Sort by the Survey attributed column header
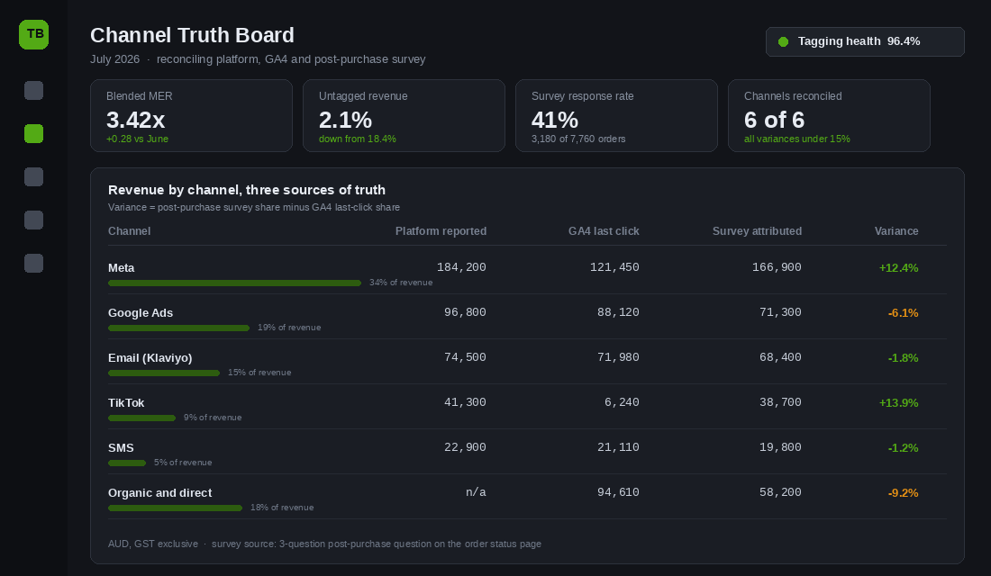 click(x=757, y=231)
